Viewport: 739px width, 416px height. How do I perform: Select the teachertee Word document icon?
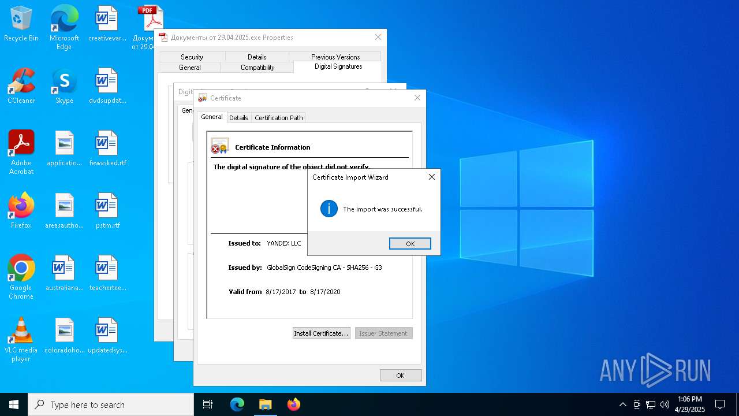[107, 274]
